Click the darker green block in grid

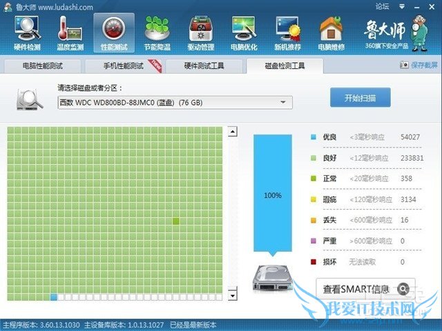point(176,221)
